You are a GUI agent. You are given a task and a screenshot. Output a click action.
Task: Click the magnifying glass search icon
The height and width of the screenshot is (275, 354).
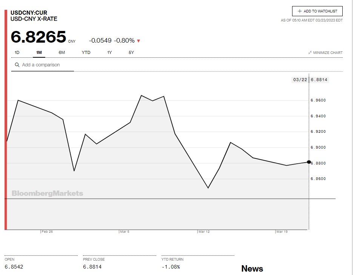coord(17,65)
